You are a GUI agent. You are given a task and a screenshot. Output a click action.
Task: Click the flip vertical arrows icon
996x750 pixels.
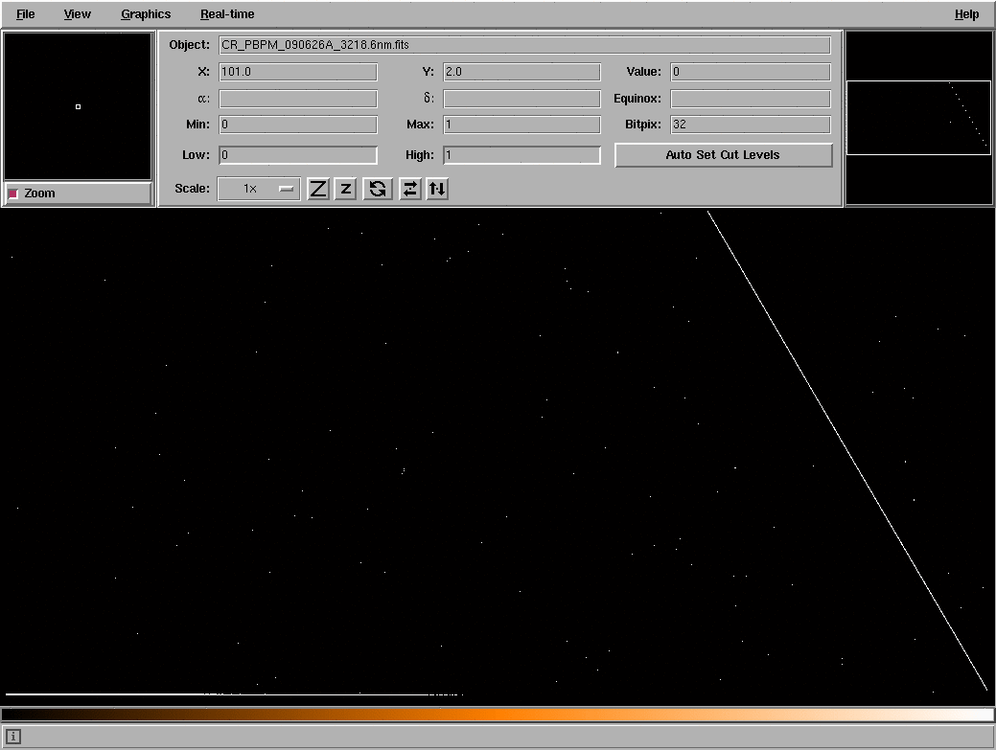[437, 189]
